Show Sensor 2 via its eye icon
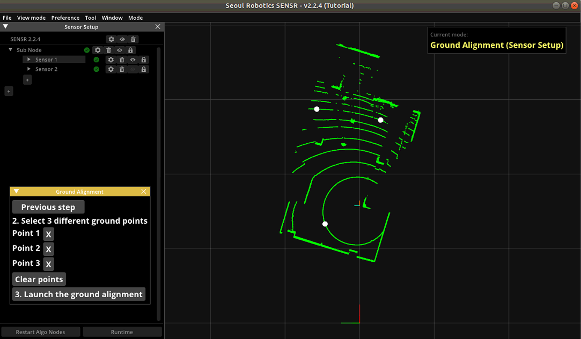581x339 pixels. click(133, 69)
